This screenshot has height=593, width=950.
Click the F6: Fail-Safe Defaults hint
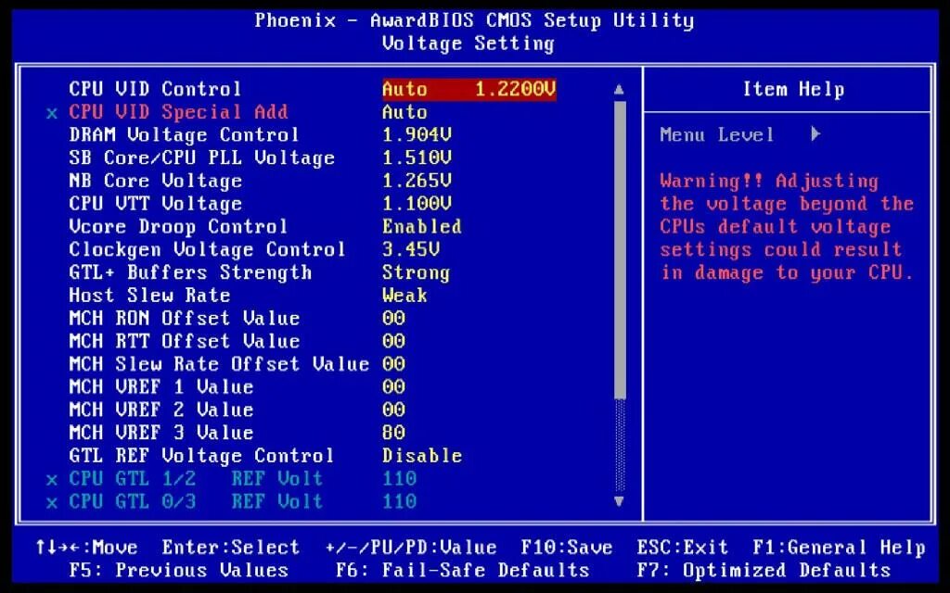463,570
